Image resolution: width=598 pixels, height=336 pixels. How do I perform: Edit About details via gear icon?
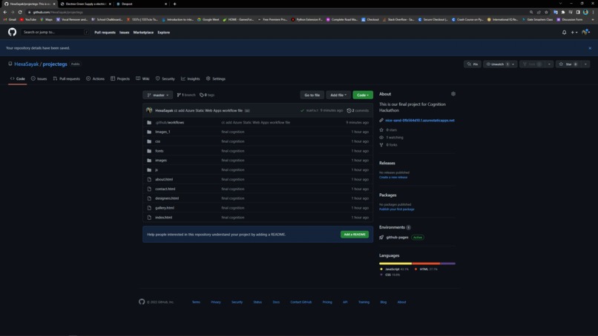(x=453, y=94)
